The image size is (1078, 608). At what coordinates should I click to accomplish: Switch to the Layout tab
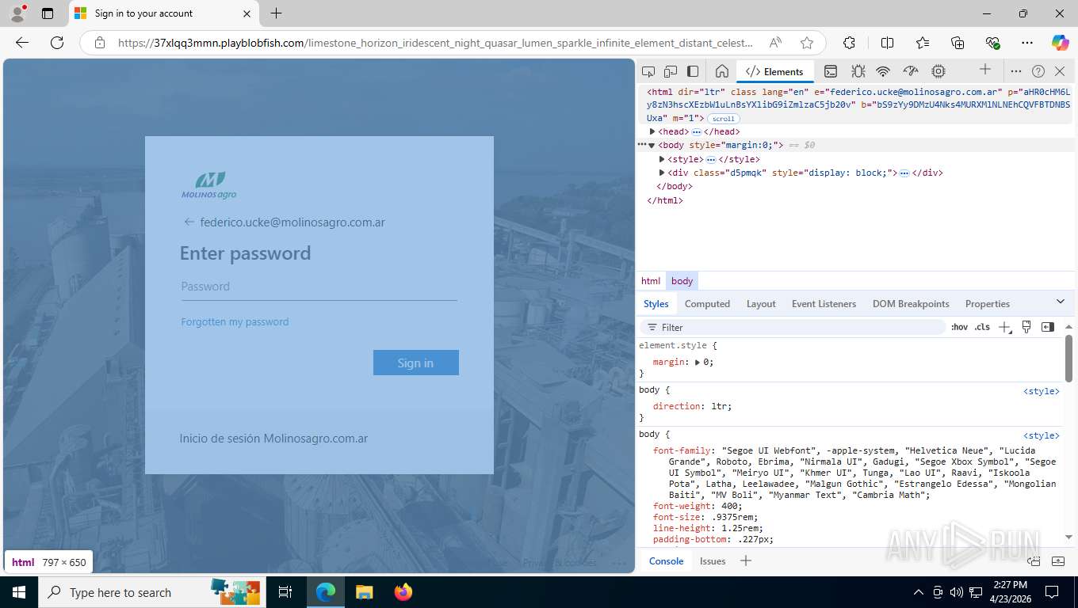(761, 304)
